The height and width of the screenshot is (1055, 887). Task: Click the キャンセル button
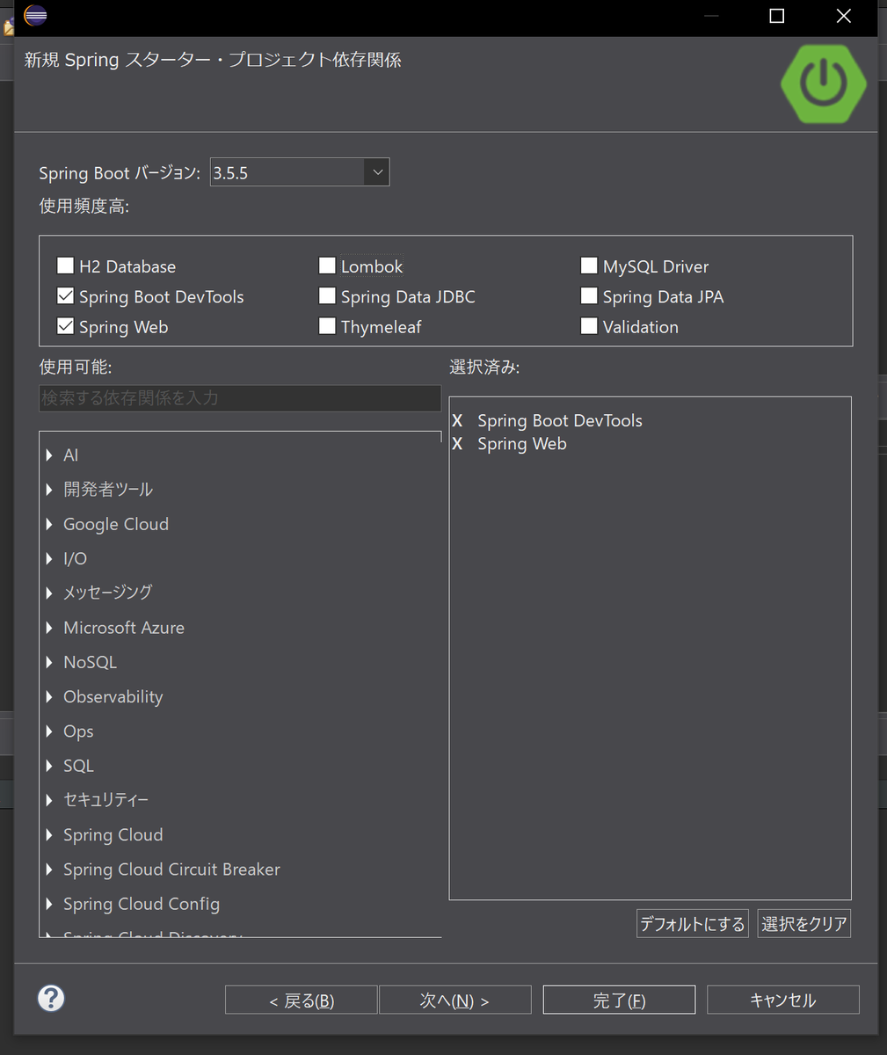click(x=783, y=1000)
